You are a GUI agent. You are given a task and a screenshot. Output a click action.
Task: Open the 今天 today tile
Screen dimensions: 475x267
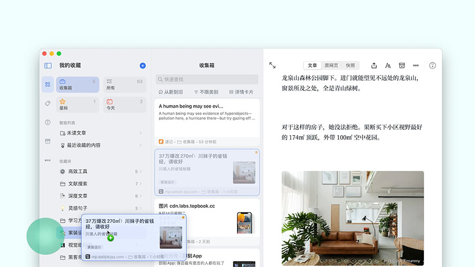tap(124, 104)
